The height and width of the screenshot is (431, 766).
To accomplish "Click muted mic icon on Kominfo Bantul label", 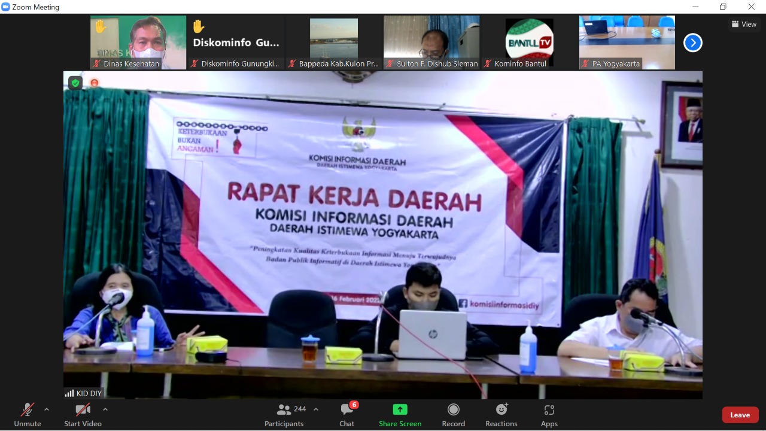I will tap(488, 63).
